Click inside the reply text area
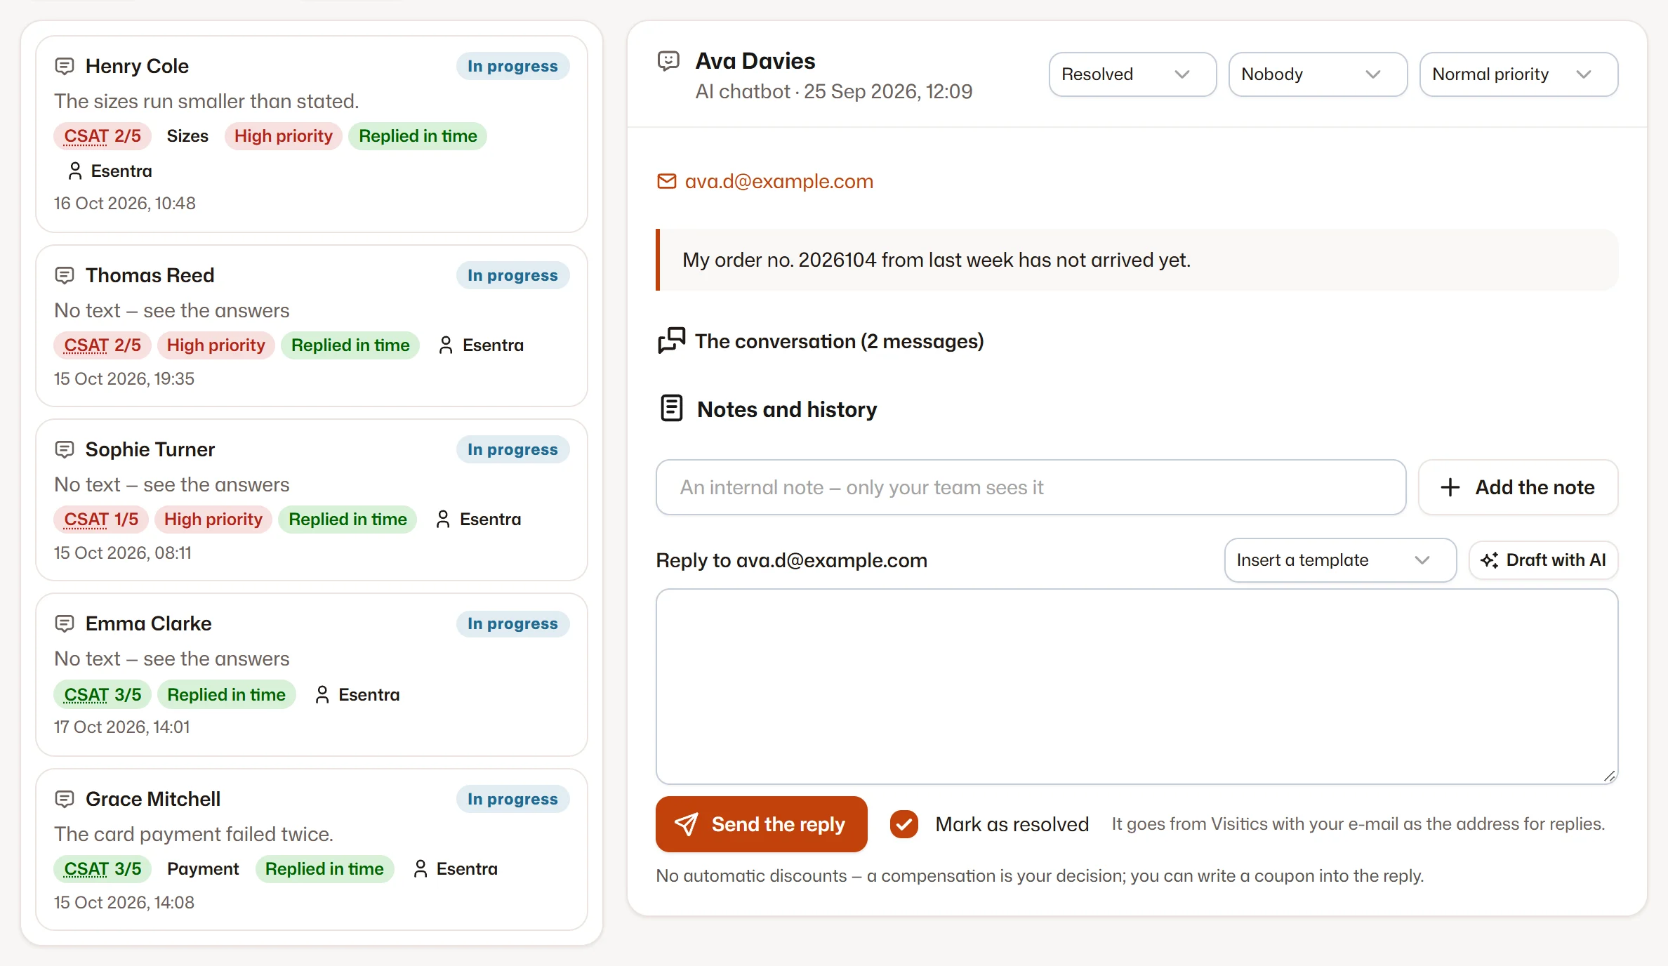This screenshot has width=1668, height=966. (x=1137, y=687)
